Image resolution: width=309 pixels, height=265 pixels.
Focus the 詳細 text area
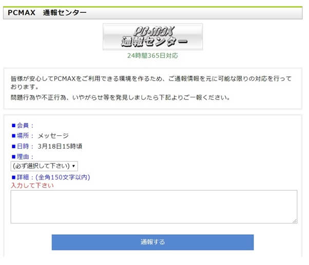(x=154, y=207)
